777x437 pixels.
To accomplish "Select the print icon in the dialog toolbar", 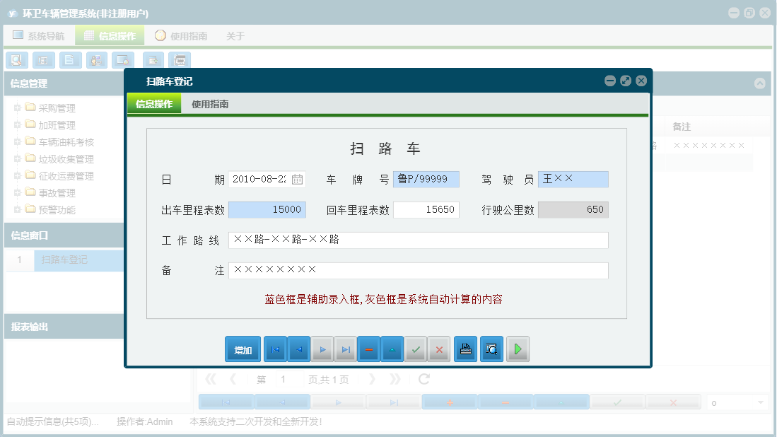I will pos(465,349).
